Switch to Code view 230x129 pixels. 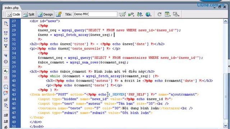14,14
